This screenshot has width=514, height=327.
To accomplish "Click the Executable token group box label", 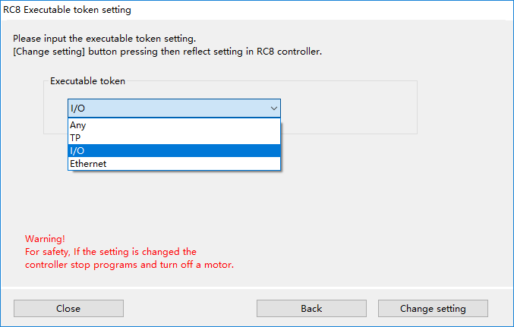I will (87, 81).
